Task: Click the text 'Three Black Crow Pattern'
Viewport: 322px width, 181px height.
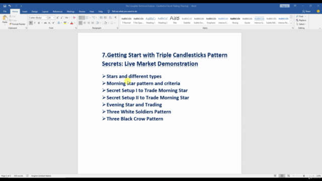Action: click(135, 119)
